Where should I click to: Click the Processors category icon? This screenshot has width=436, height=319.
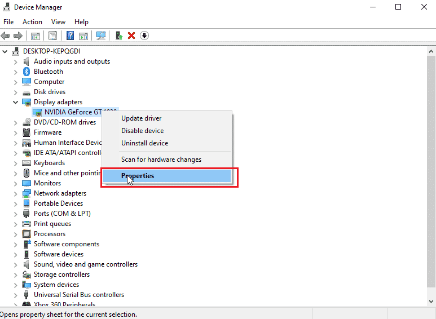pos(27,234)
